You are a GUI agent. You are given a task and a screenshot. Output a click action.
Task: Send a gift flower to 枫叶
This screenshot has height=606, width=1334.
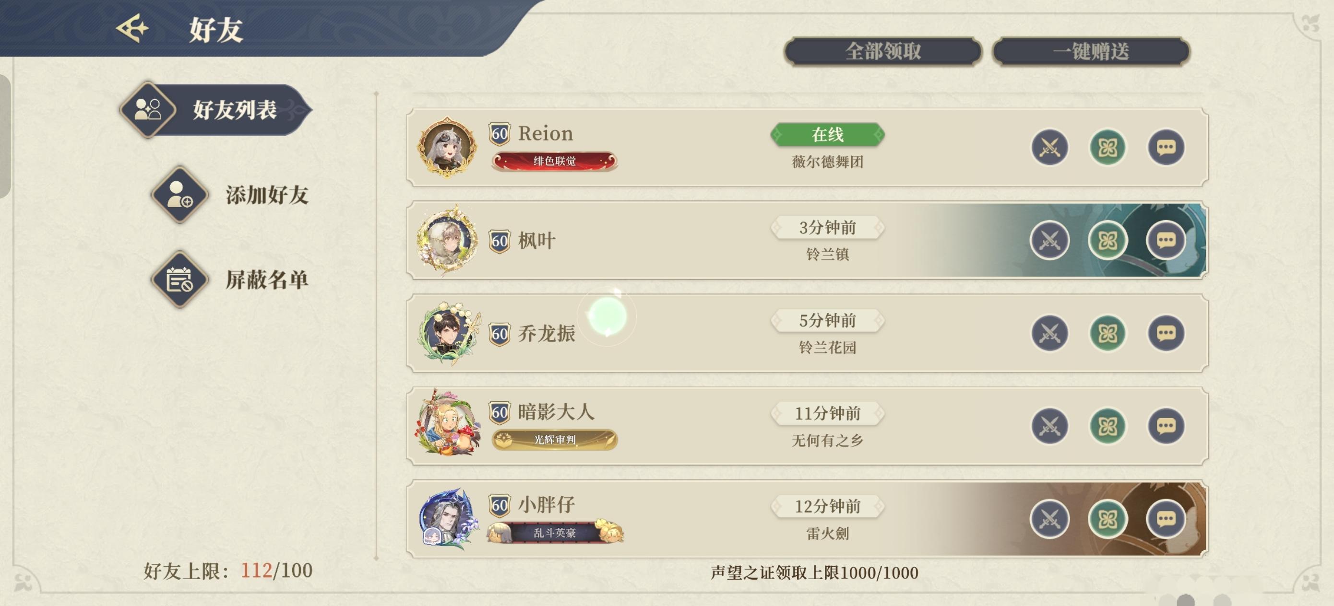coord(1107,241)
